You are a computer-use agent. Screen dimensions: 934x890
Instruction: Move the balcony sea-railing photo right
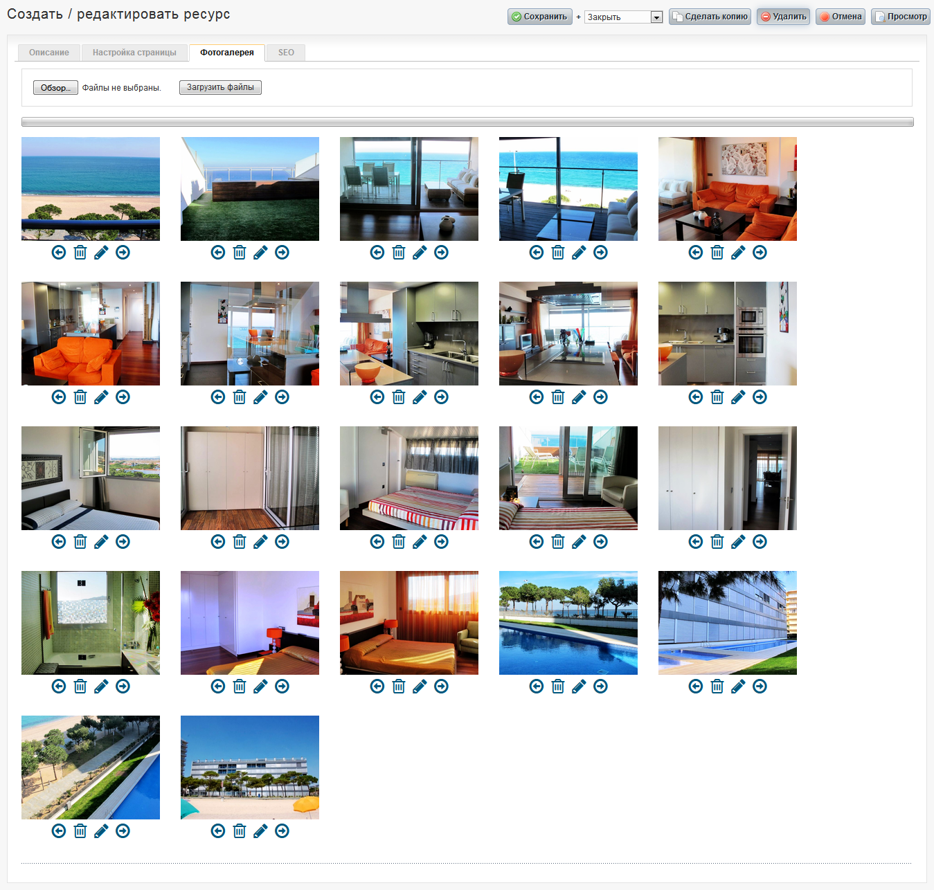tap(600, 253)
